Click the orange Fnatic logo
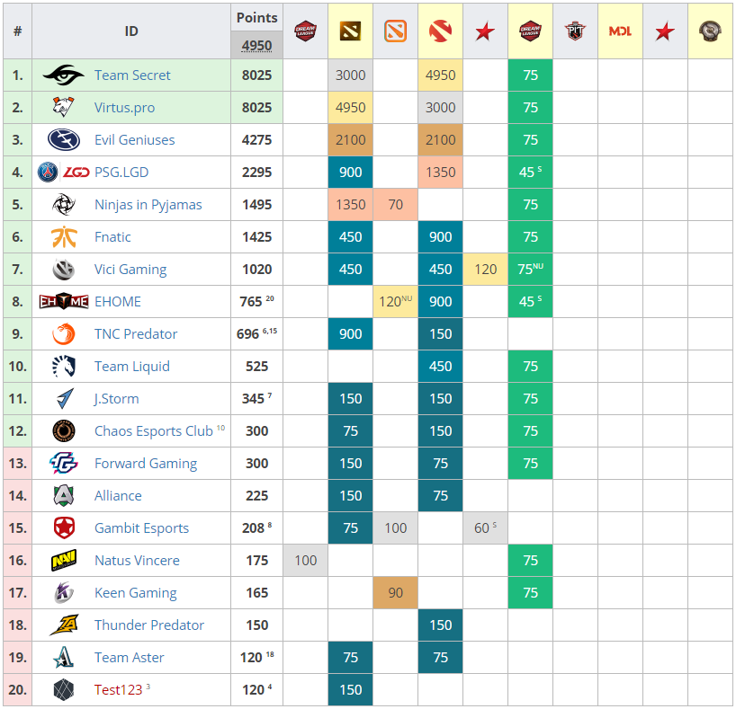736x709 pixels. [64, 237]
